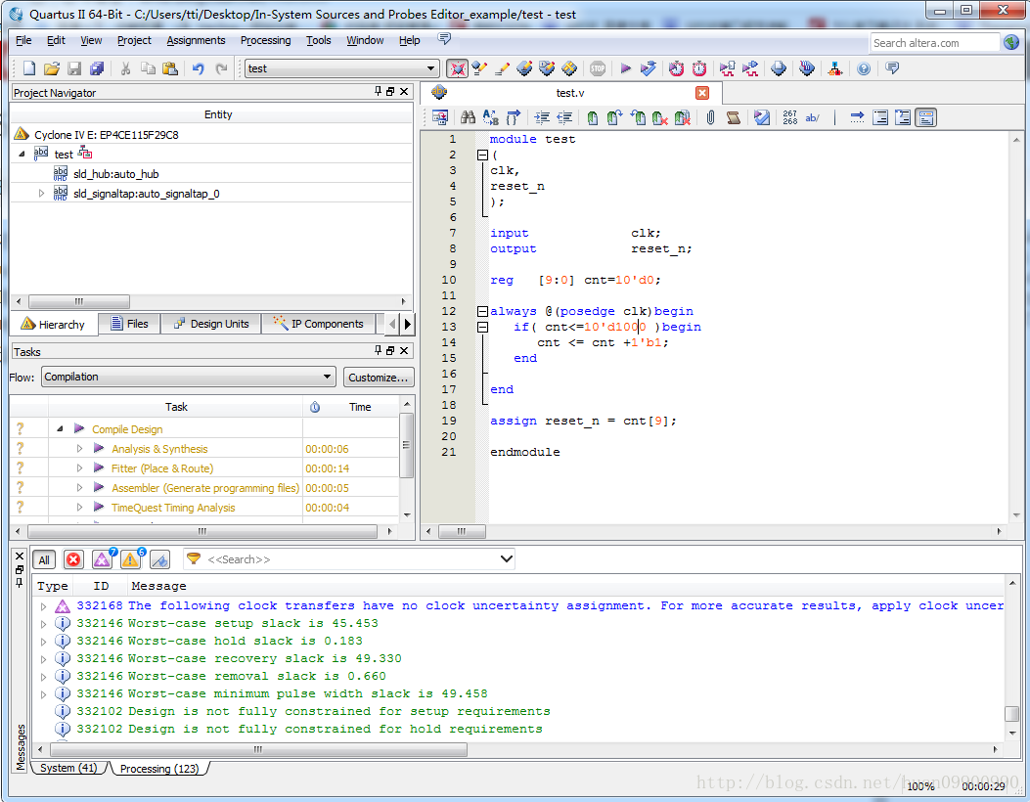This screenshot has width=1030, height=802.
Task: Click the Compile Design task
Action: pos(127,429)
